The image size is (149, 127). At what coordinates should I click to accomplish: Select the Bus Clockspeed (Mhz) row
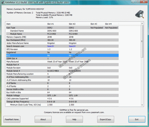pyautogui.click(x=62, y=40)
